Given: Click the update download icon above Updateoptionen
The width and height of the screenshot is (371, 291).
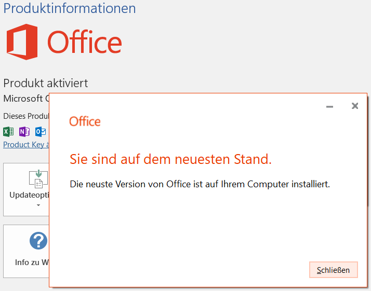Looking at the screenshot, I should coord(37,179).
